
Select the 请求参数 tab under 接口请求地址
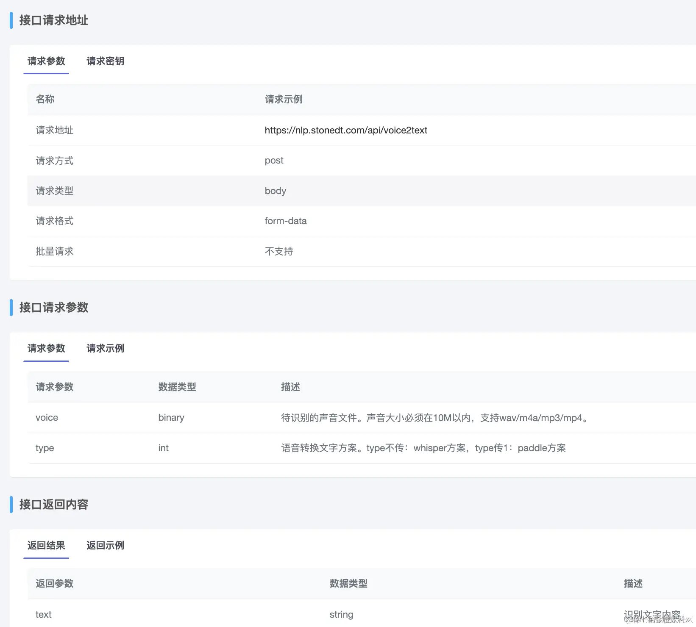tap(46, 61)
